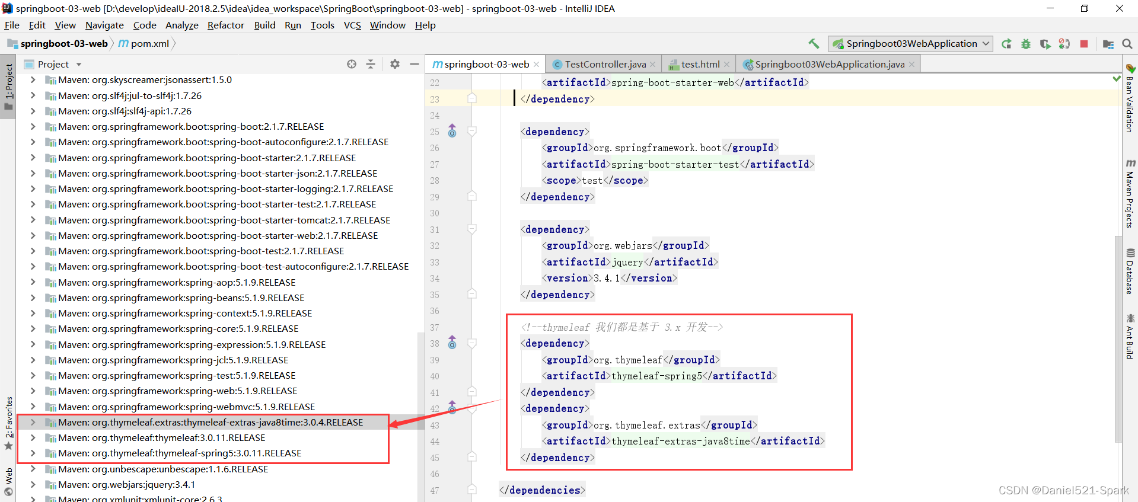Open the Refactor menu
Screen dimensions: 1138x502
(225, 25)
